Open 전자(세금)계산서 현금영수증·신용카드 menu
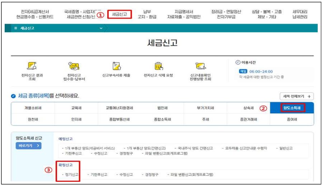Screen dimensions: 322x185 pos(35,14)
